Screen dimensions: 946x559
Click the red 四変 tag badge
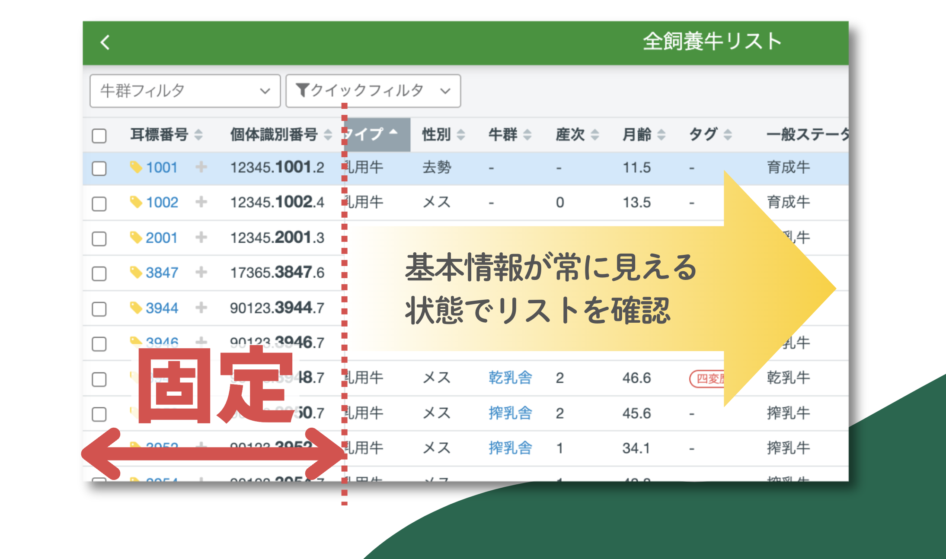(x=707, y=379)
